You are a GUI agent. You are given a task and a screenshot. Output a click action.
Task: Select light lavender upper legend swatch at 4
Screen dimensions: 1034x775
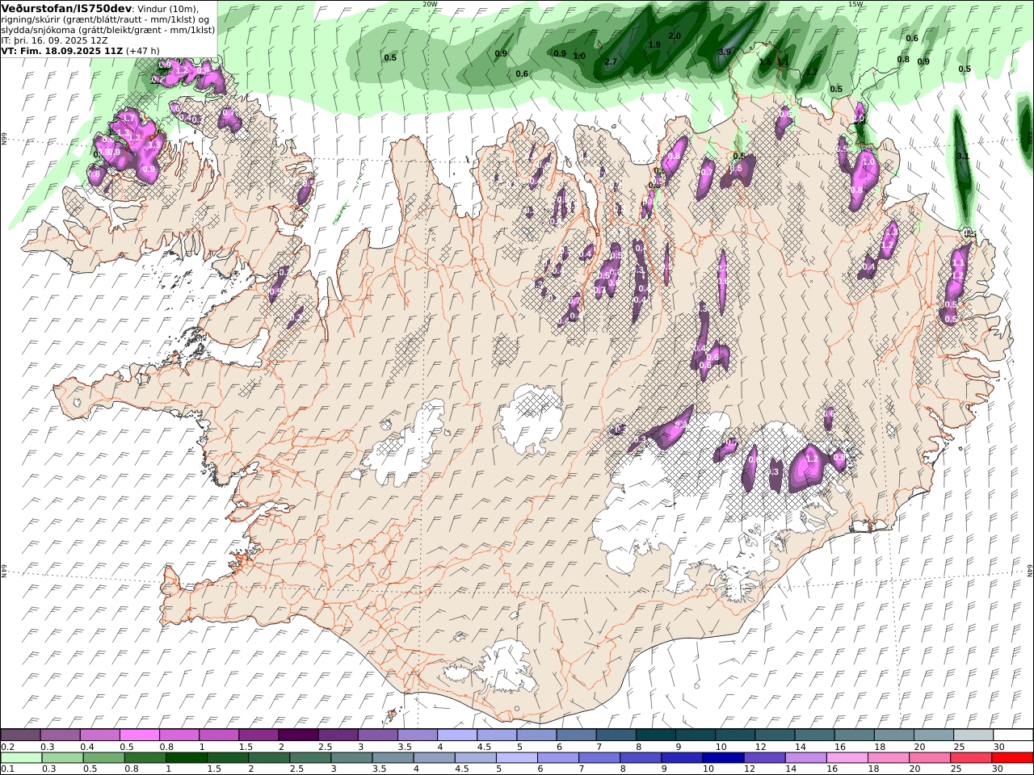pos(456,735)
